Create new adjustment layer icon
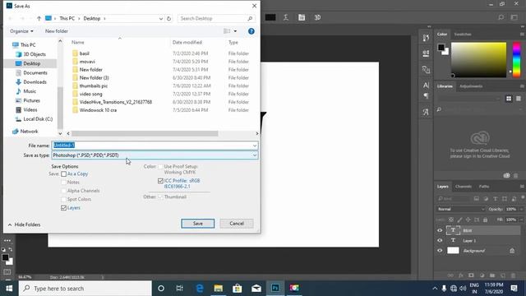 [482, 275]
